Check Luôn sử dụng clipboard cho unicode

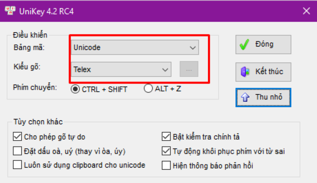click(x=18, y=165)
